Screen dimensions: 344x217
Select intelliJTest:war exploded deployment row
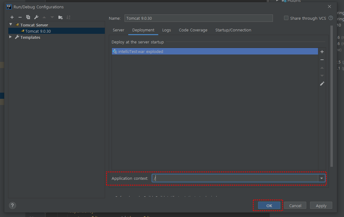click(215, 51)
